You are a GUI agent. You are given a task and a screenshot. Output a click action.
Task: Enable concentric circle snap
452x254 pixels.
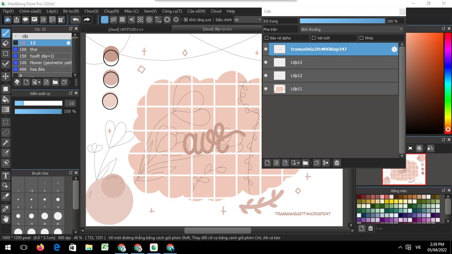coord(149,19)
